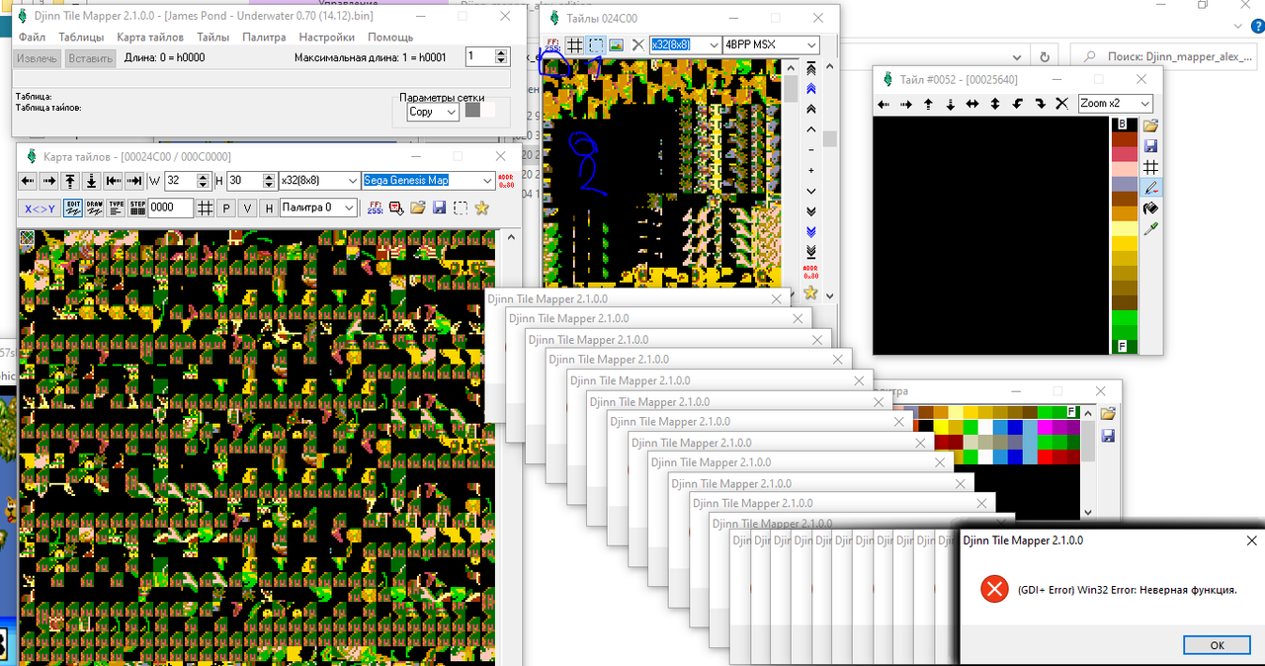Click Вставить button

click(x=90, y=58)
